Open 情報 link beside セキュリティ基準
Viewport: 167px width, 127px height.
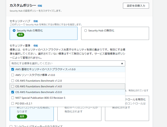tap(35, 46)
